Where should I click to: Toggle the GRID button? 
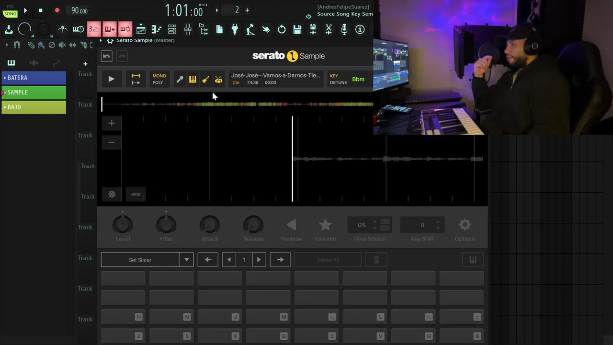pyautogui.click(x=136, y=194)
